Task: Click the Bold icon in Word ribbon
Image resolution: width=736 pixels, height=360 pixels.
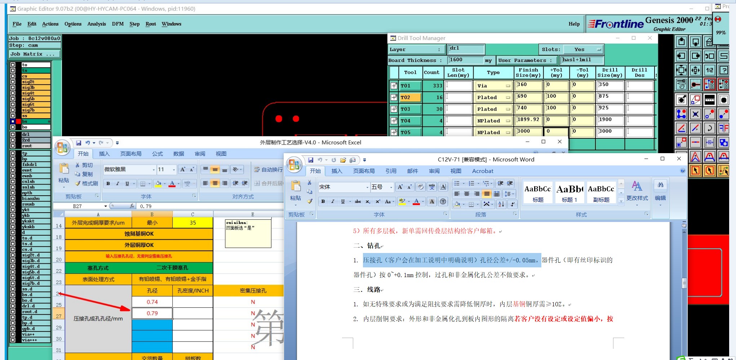Action: click(x=323, y=201)
